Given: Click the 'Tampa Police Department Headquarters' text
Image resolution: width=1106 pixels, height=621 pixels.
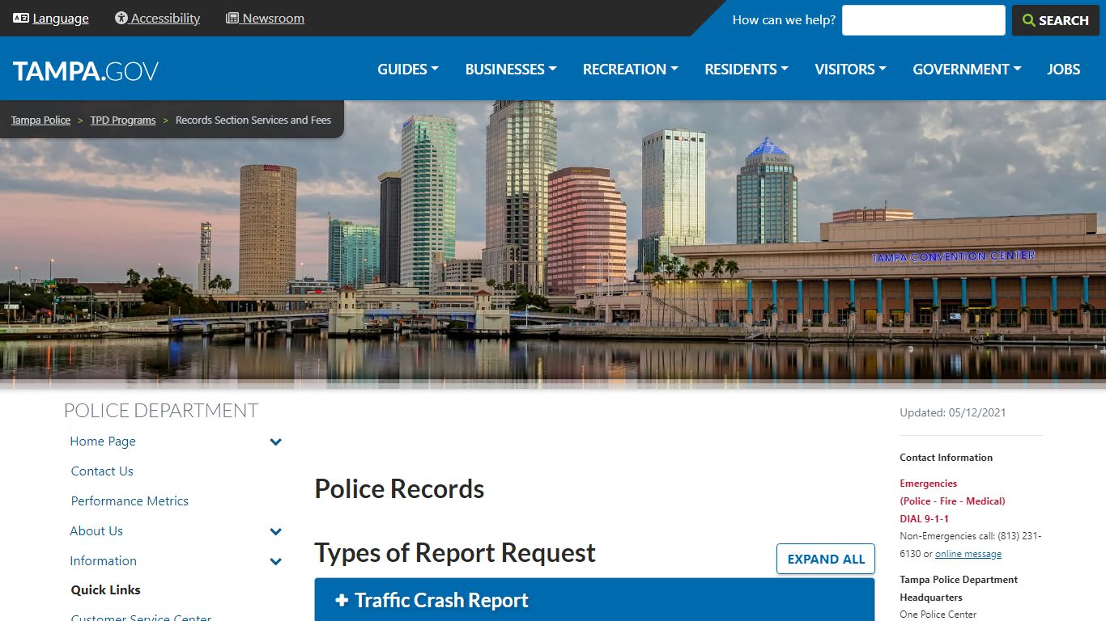Looking at the screenshot, I should click(959, 589).
